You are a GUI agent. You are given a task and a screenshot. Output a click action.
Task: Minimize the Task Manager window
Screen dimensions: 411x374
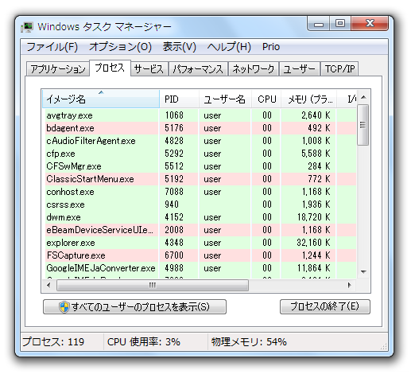pyautogui.click(x=319, y=24)
